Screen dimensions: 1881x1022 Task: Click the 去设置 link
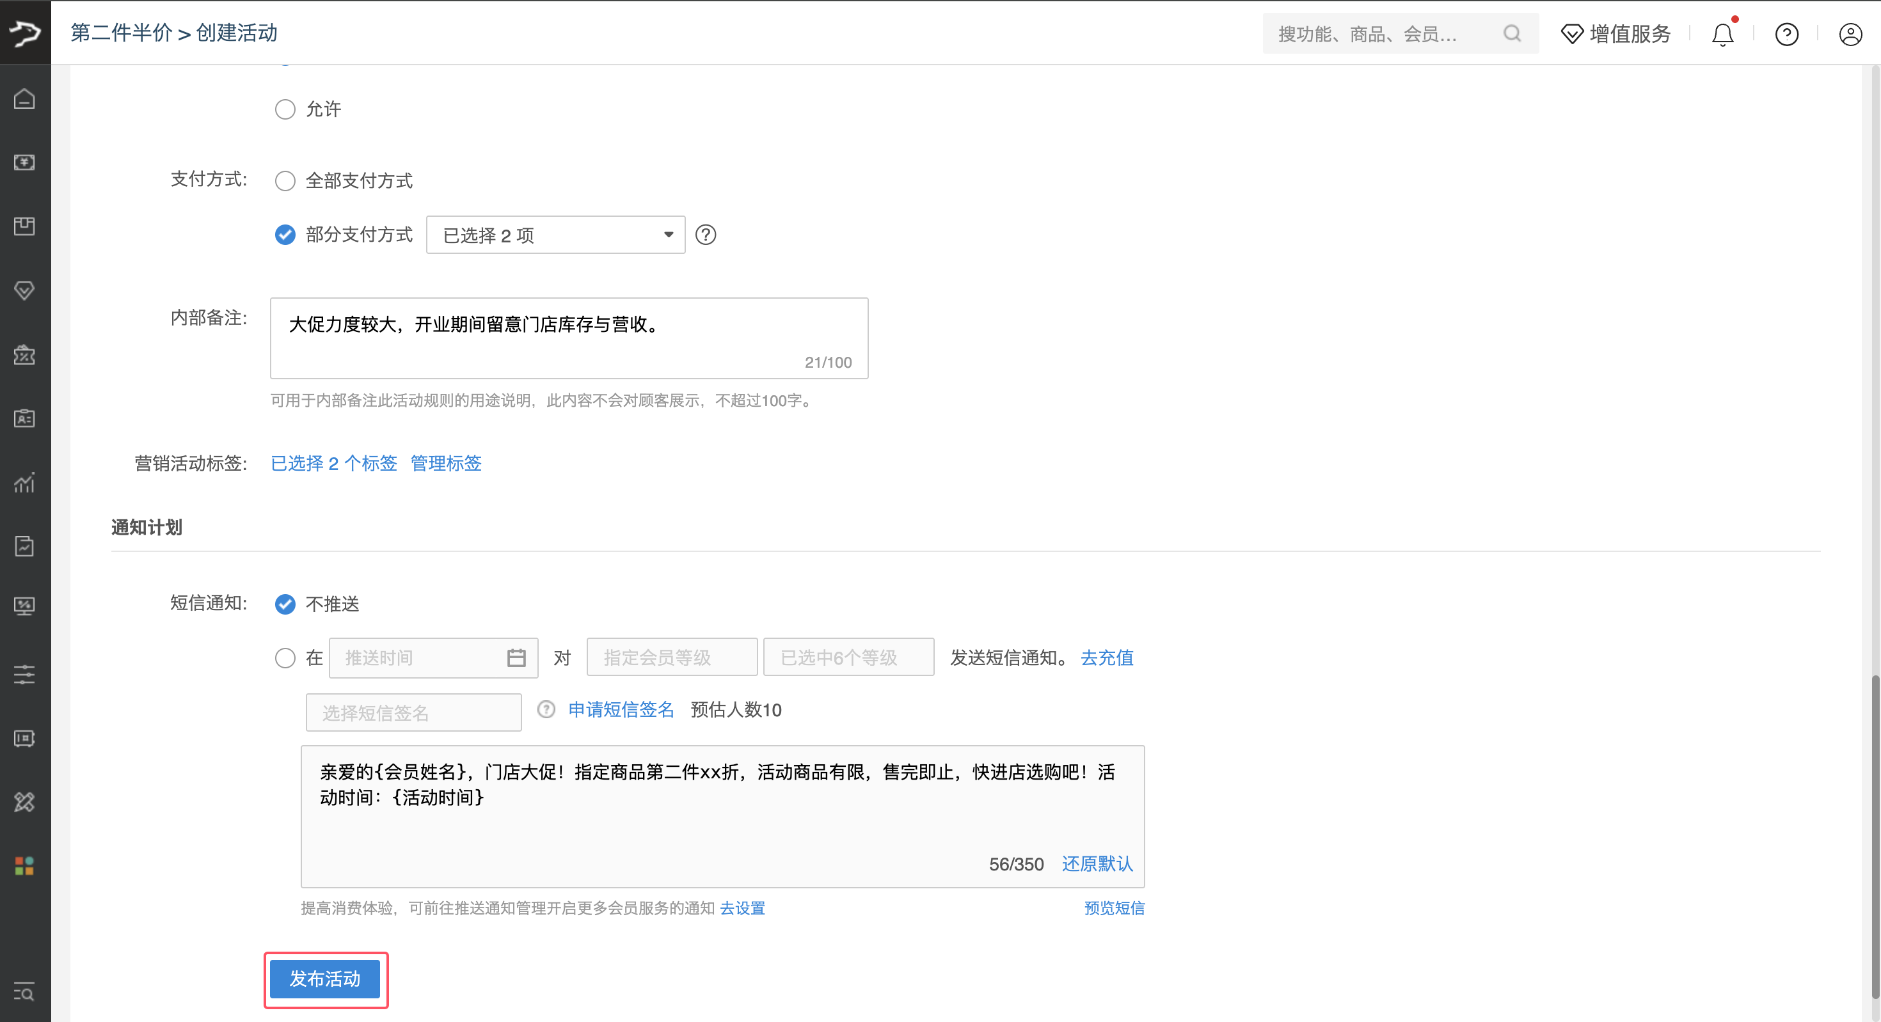tap(743, 908)
